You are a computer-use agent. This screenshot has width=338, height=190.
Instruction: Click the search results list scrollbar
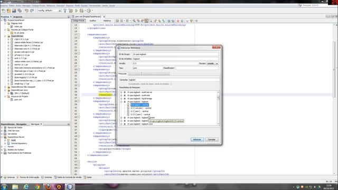pyautogui.click(x=218, y=108)
